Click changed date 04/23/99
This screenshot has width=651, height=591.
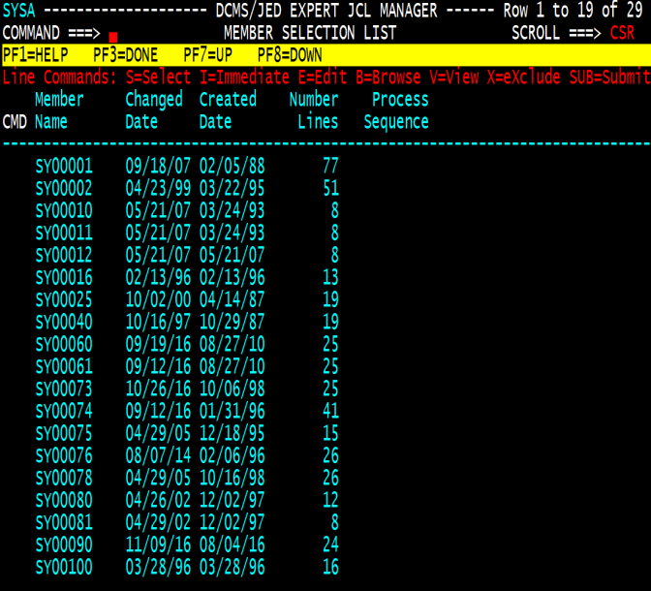pos(158,189)
